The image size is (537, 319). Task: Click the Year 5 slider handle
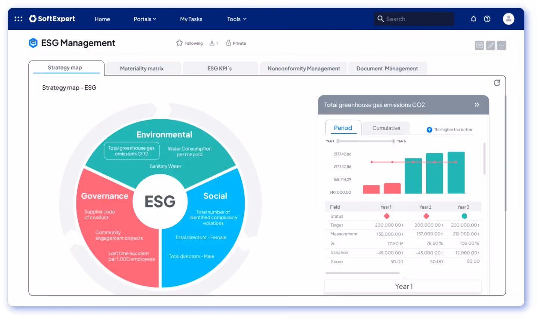pos(393,141)
